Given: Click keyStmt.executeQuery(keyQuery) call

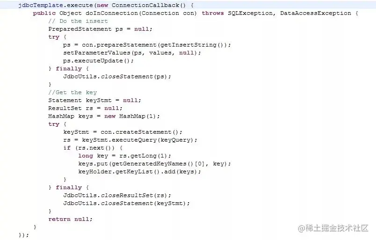Looking at the screenshot, I should [x=137, y=140].
